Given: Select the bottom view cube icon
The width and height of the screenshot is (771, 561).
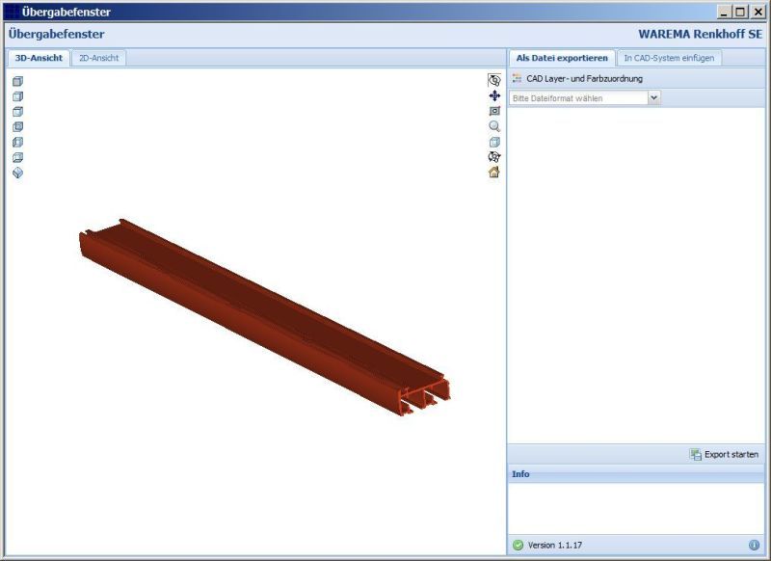Looking at the screenshot, I should [17, 157].
